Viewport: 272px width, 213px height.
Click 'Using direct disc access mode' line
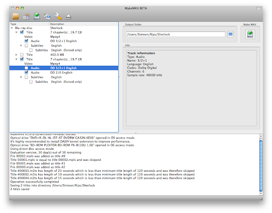[x=32, y=149]
